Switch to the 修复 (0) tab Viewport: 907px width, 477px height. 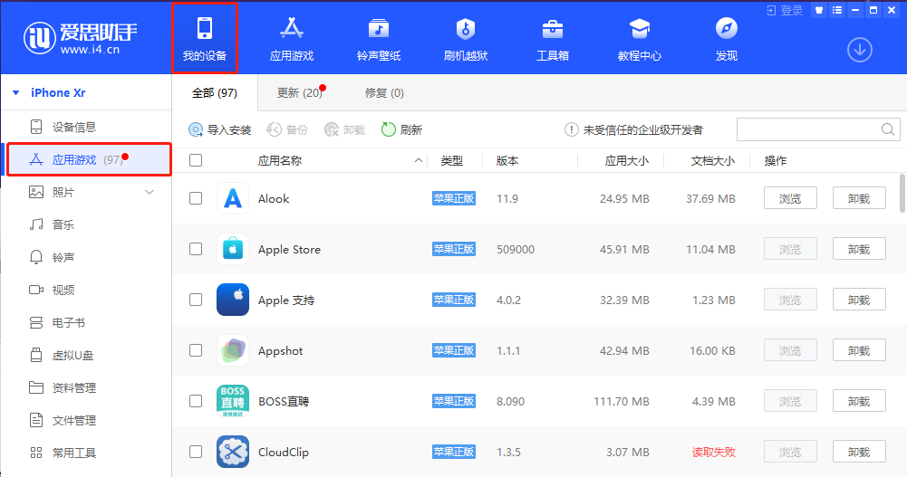pos(384,93)
